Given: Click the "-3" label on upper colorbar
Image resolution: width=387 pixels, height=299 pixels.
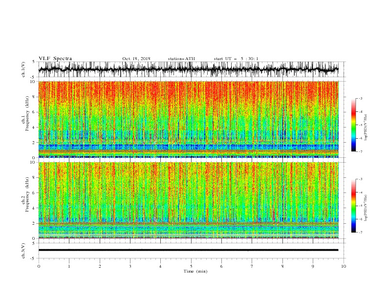Looking at the screenshot, I should (x=360, y=98).
